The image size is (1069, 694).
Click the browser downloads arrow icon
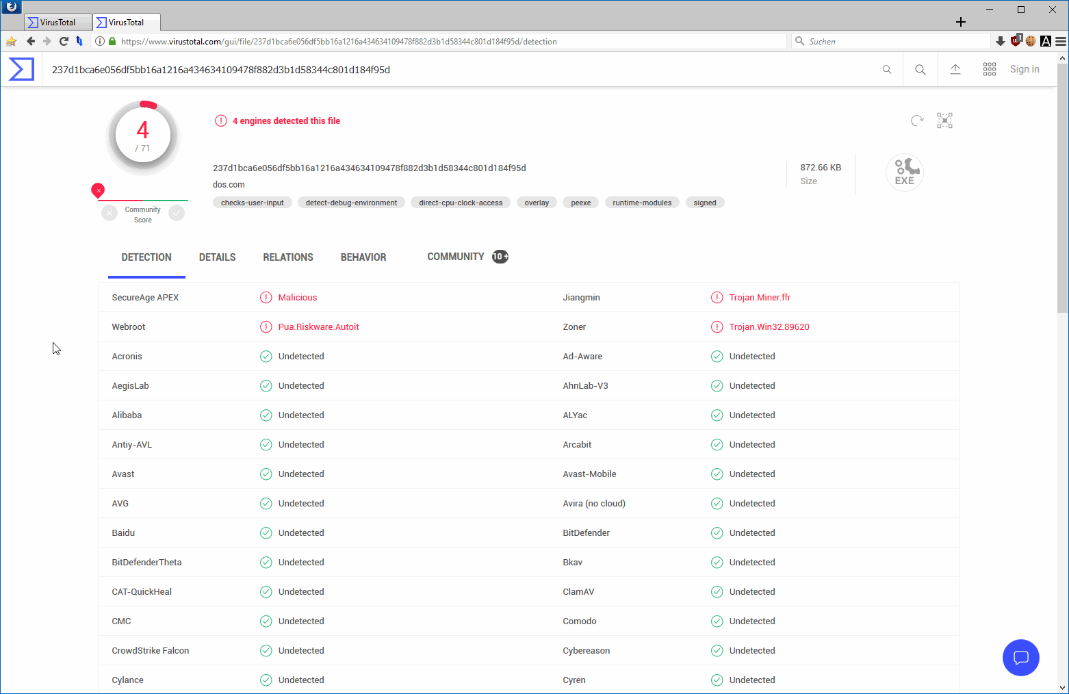pos(1001,41)
